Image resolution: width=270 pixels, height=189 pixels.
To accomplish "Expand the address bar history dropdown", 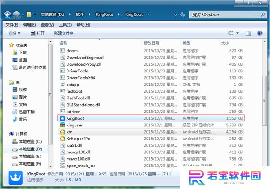I will (x=175, y=15).
